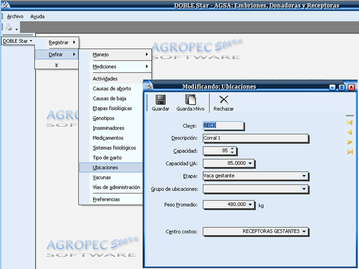Open the Archivo menu
359x269 pixels.
pyautogui.click(x=15, y=17)
